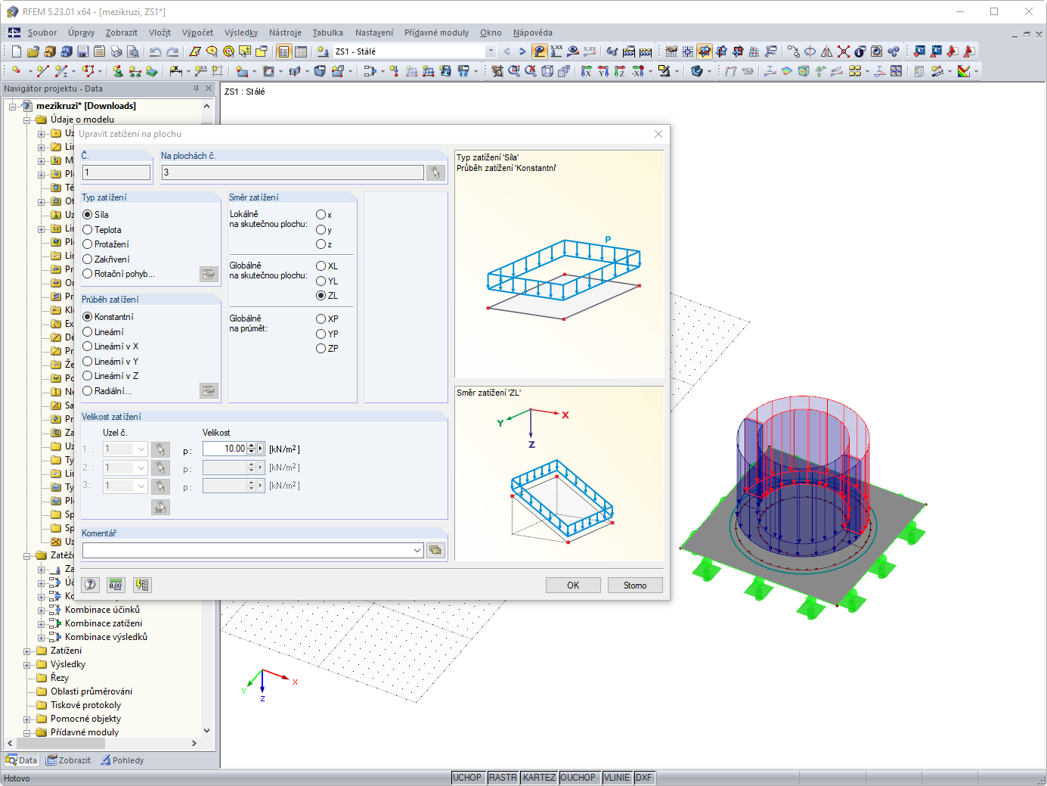Image resolution: width=1047 pixels, height=786 pixels.
Task: Undo the last action
Action: pos(156,51)
